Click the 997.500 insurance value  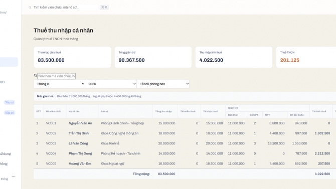point(301,133)
